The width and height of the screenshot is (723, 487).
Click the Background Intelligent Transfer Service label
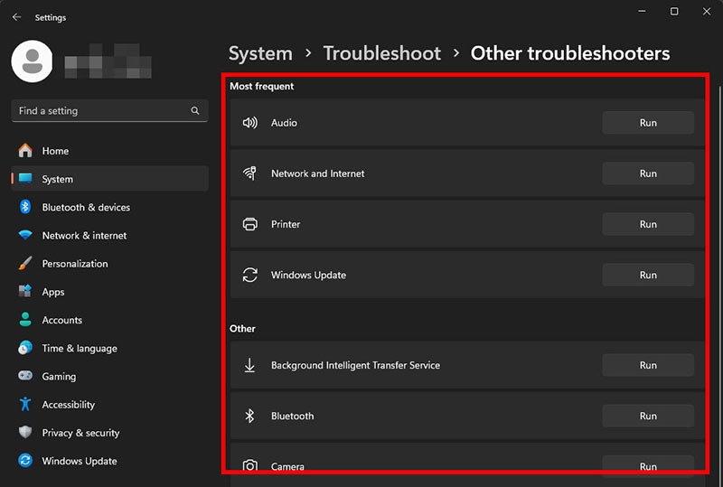(355, 365)
